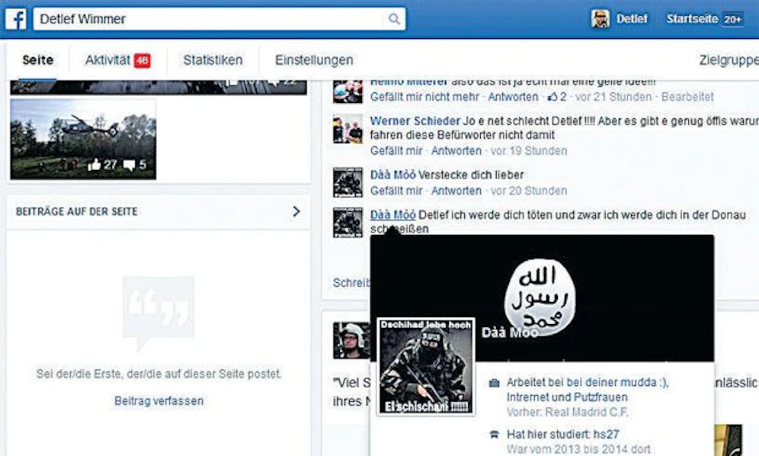Image resolution: width=759 pixels, height=456 pixels.
Task: Open the Einstellungen tab
Action: [314, 60]
